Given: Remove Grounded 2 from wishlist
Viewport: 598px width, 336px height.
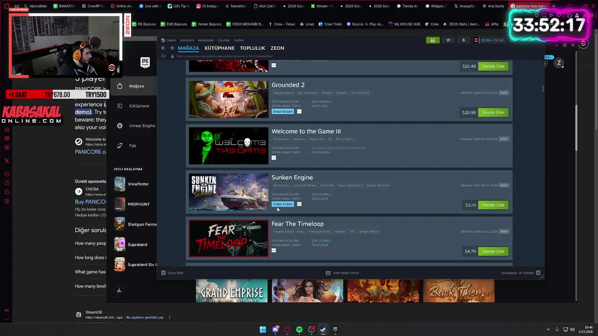Looking at the screenshot, I should point(504,93).
